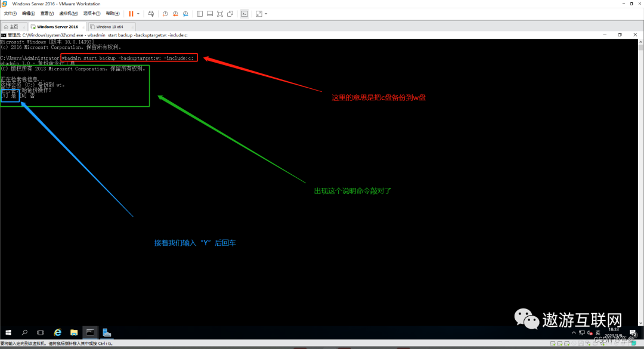
Task: Open the guest Windows Start menu
Action: (8, 332)
